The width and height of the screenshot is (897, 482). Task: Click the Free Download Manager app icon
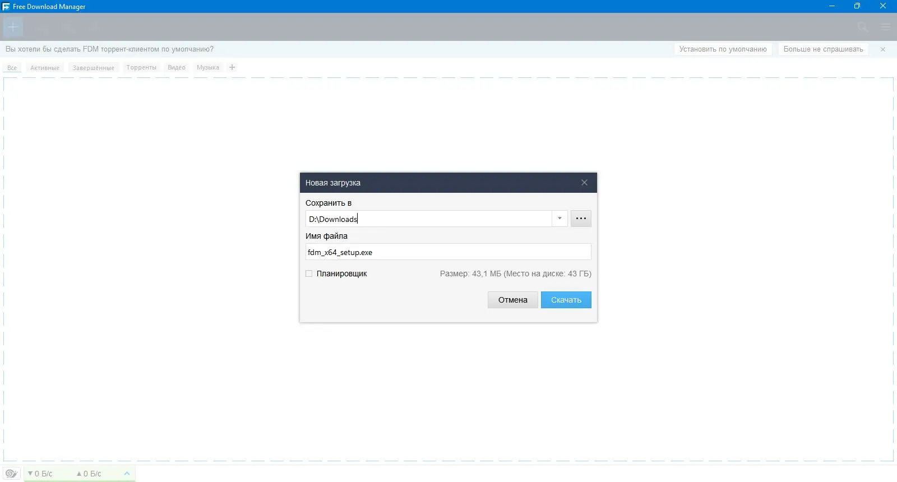pyautogui.click(x=6, y=7)
